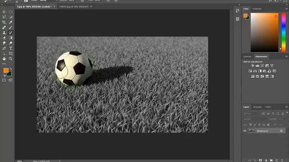Open the Color panel menu
The height and width of the screenshot is (162, 289).
pos(286,9)
